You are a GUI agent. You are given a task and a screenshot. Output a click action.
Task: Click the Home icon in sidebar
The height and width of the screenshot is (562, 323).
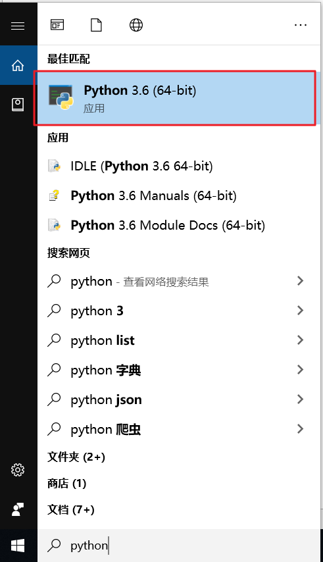[18, 66]
